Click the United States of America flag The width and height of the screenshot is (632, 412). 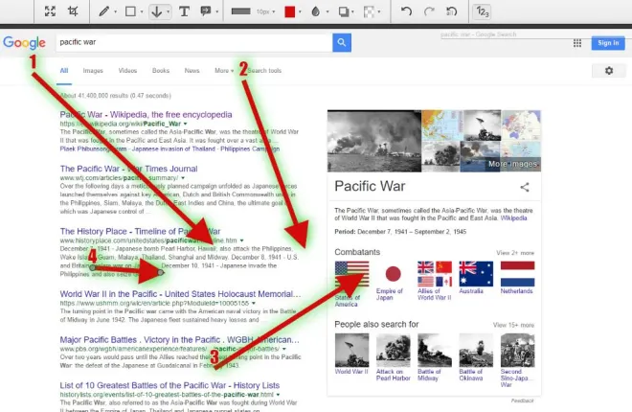tap(351, 274)
